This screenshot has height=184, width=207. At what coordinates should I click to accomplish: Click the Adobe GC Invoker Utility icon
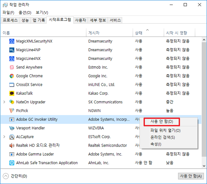[x=12, y=119]
